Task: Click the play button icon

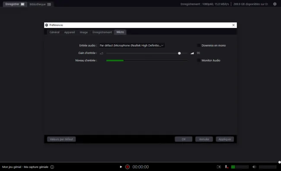Action: [x=121, y=167]
